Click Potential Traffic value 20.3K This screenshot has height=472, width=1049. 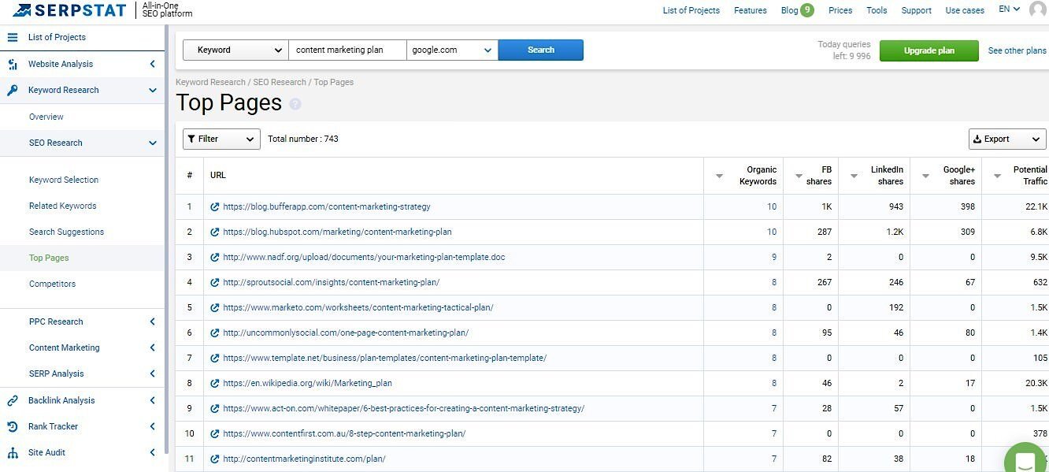tap(1035, 383)
